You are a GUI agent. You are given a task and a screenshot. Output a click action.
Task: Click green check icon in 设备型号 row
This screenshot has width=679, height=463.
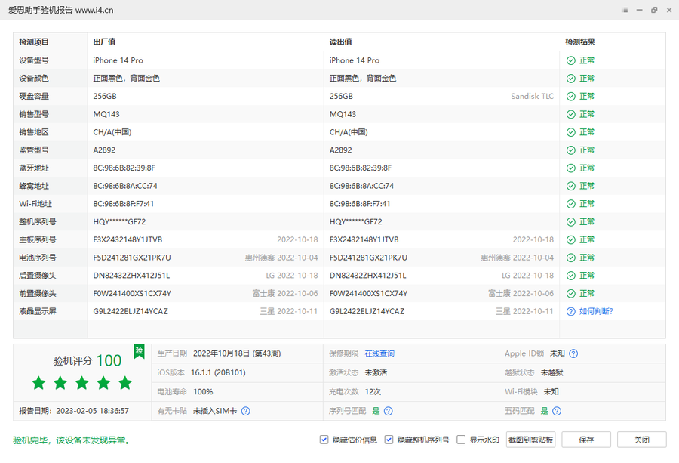571,60
